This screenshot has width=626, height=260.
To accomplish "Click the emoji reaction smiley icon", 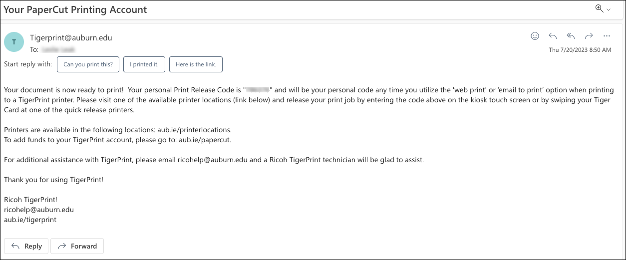I will coord(535,36).
